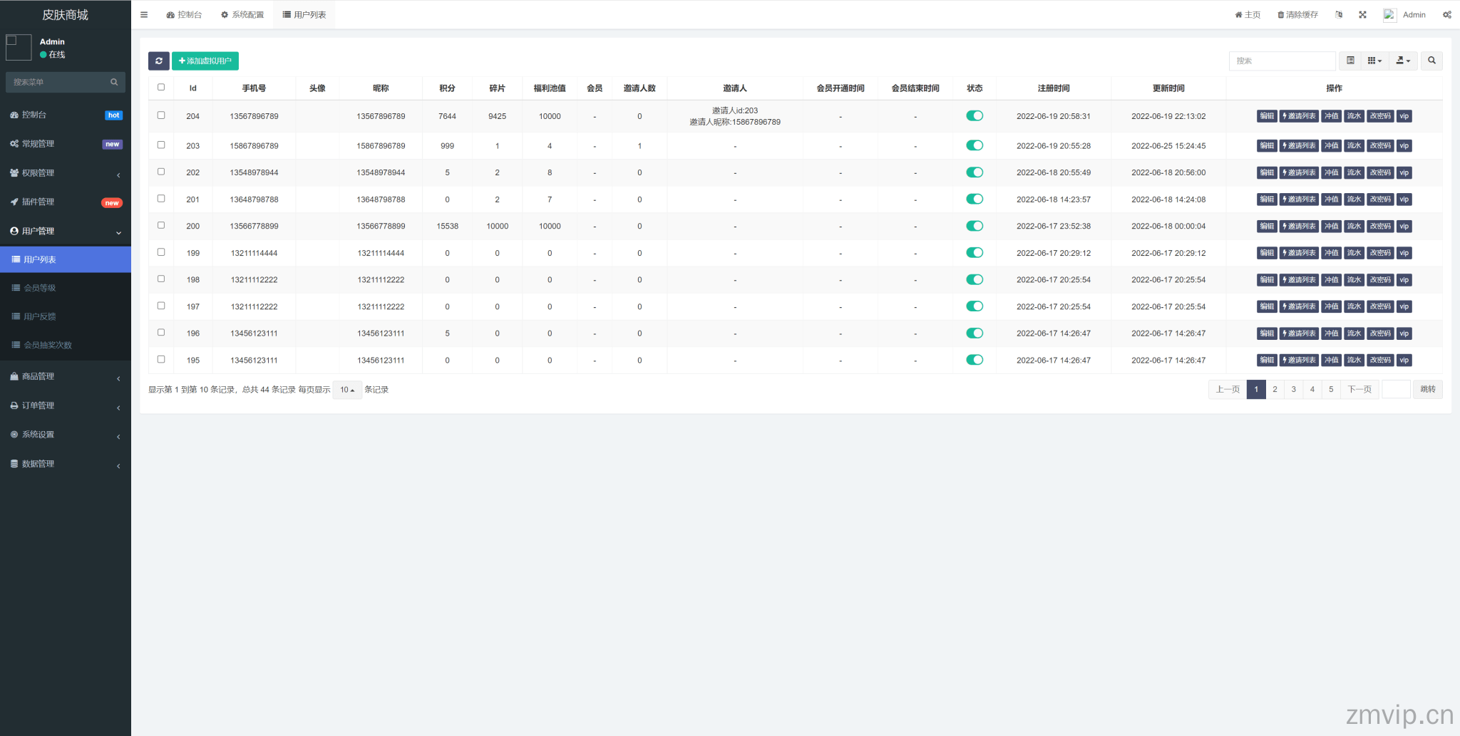Sort table by Id column header
Screen dimensions: 1460x736
[192, 88]
